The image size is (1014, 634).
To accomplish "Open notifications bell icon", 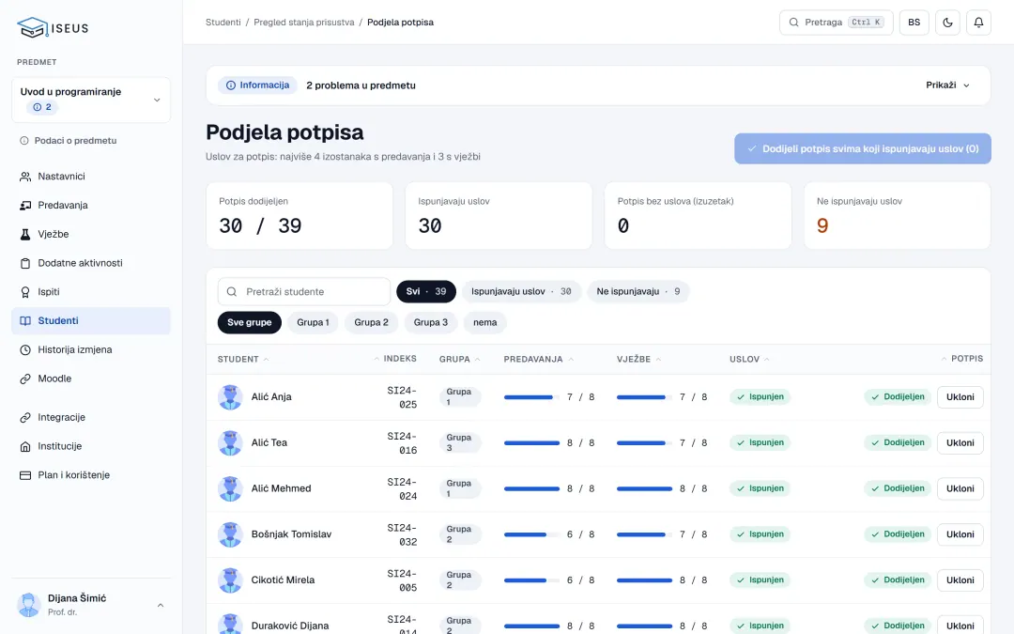I will pyautogui.click(x=978, y=22).
